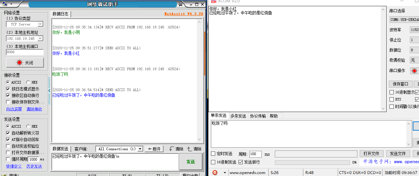Select the 多条发送 tab in XCOM
Viewport: 419px width, 176px height.
click(x=238, y=116)
